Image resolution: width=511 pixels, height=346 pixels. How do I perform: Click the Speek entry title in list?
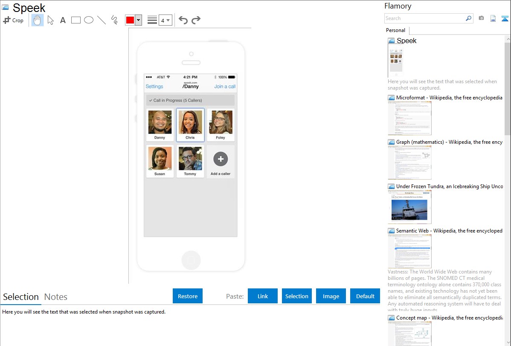point(406,41)
